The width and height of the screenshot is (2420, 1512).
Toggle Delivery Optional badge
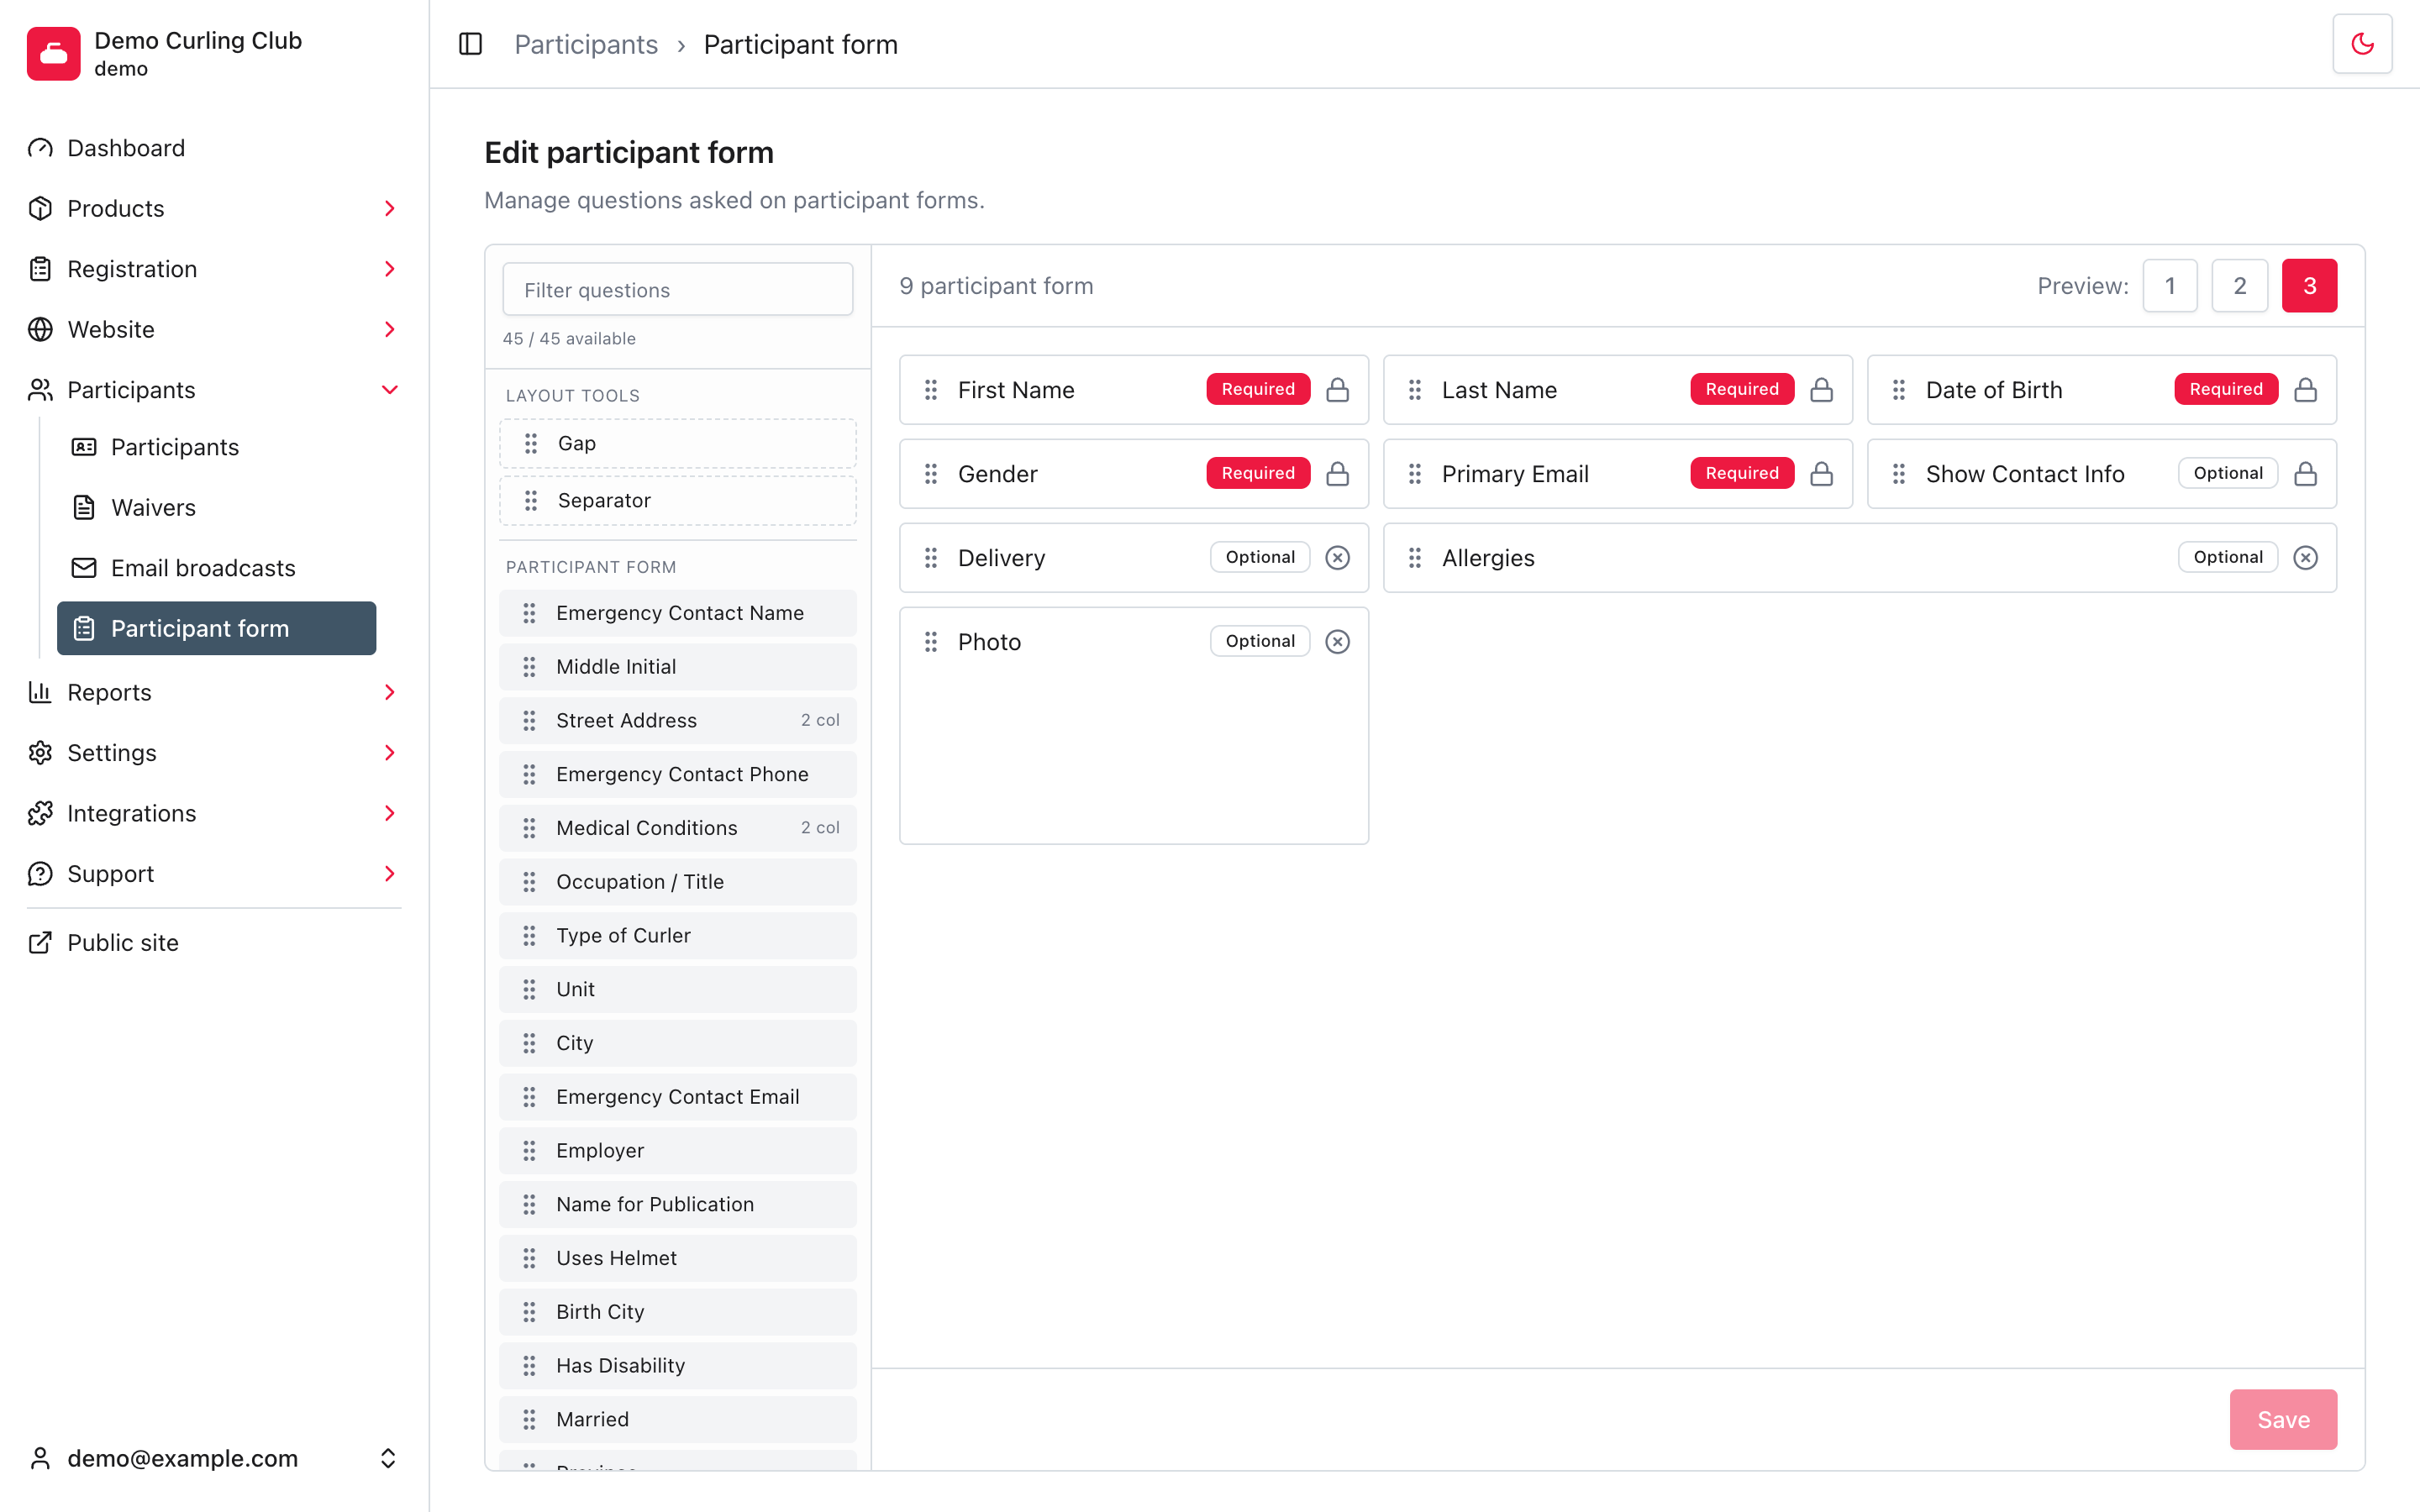1260,557
